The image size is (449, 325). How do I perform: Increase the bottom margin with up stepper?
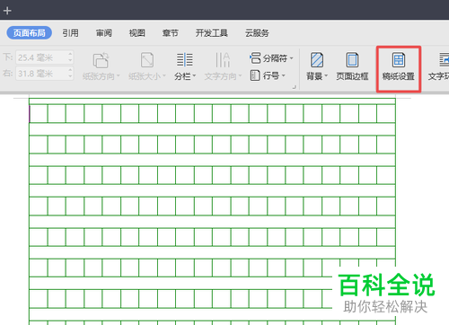tap(70, 54)
